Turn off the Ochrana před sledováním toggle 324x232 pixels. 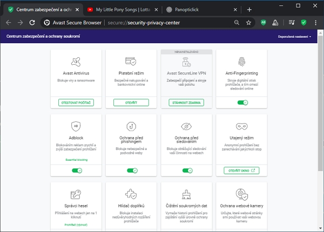click(x=187, y=170)
